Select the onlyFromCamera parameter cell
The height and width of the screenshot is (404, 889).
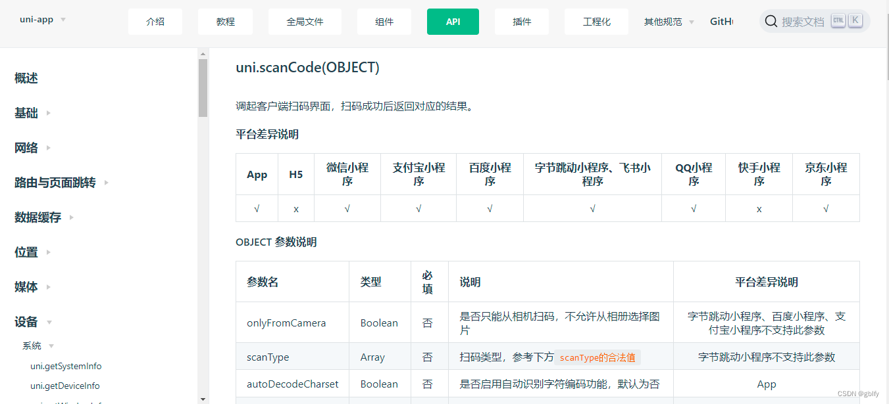(x=292, y=323)
